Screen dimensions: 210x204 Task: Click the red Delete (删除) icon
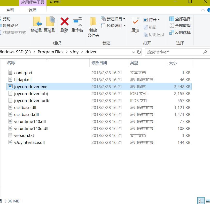64,22
